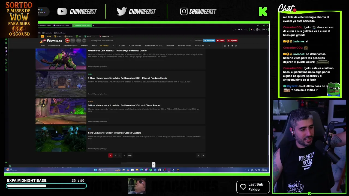
Task: Click the All Classic Realms maintenance thumbnail
Action: pyautogui.click(x=61, y=111)
